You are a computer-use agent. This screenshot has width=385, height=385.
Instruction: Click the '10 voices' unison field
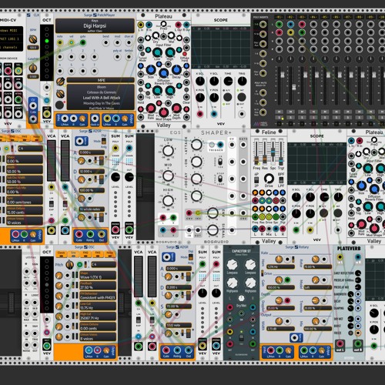(x=25, y=221)
